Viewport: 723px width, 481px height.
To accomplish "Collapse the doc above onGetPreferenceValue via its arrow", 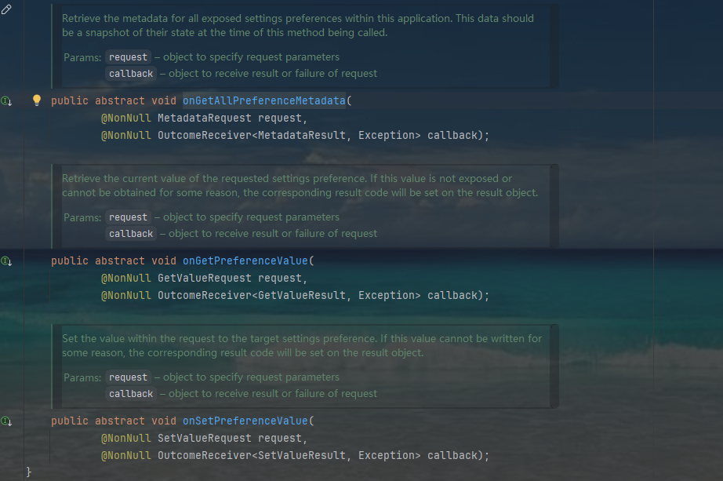I will point(10,261).
